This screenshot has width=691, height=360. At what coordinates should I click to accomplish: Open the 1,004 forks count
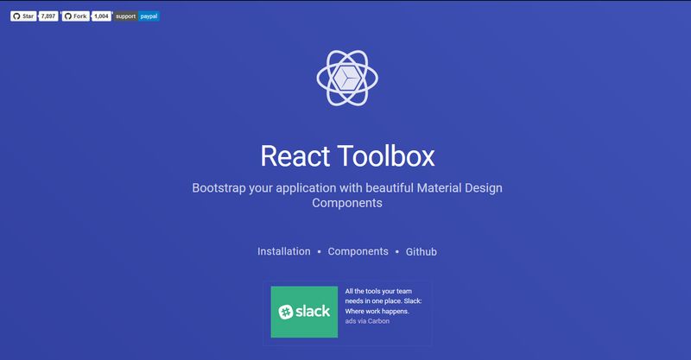coord(101,16)
